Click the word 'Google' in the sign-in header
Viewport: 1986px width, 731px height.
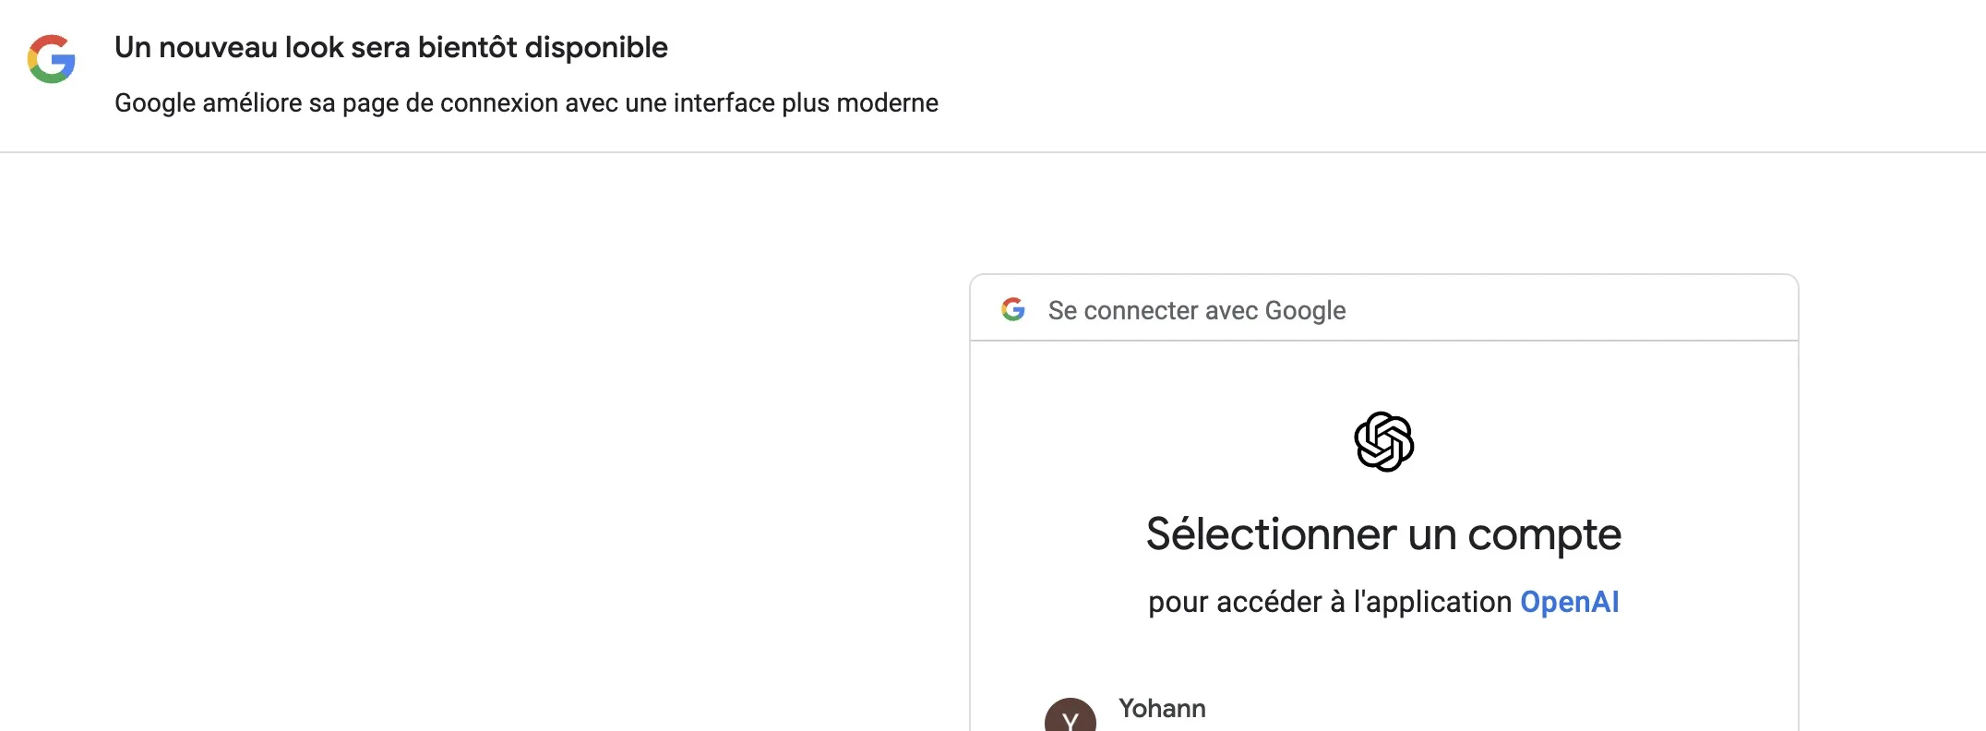click(1305, 310)
